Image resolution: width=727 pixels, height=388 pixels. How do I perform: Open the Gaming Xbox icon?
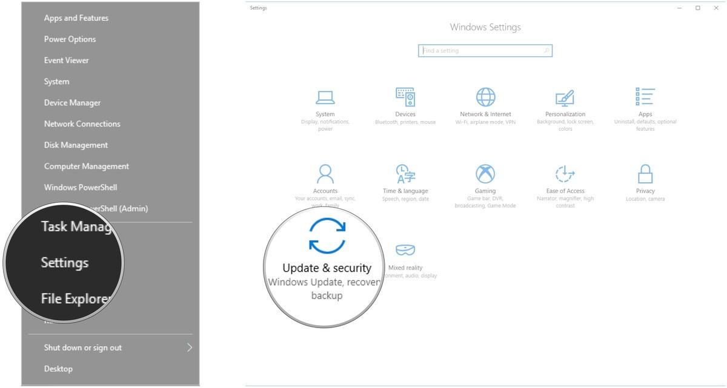(x=485, y=174)
